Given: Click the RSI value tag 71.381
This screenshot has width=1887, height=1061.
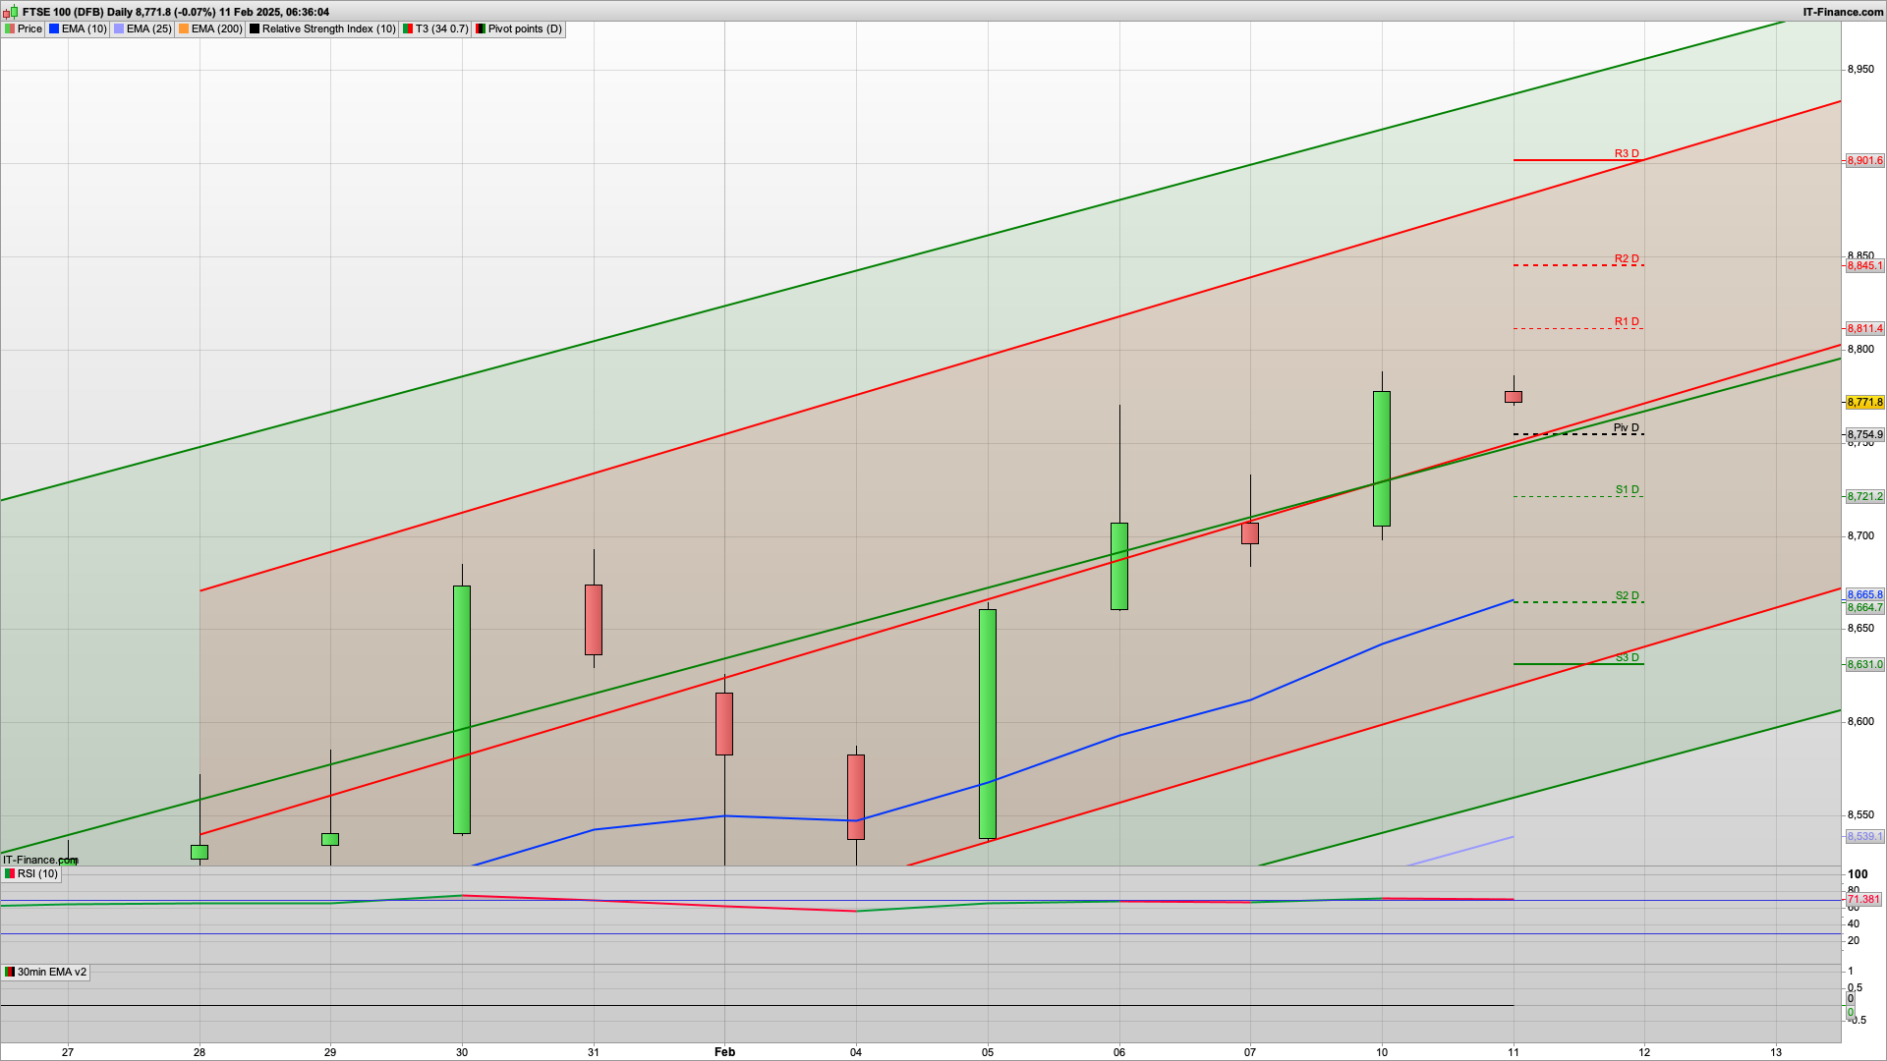Looking at the screenshot, I should coord(1863,899).
